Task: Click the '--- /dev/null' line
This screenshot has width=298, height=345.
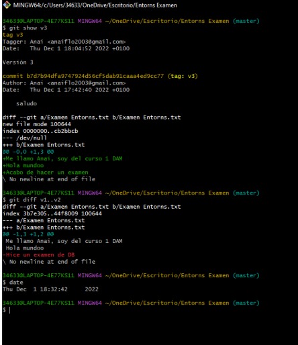Action: click(x=25, y=138)
